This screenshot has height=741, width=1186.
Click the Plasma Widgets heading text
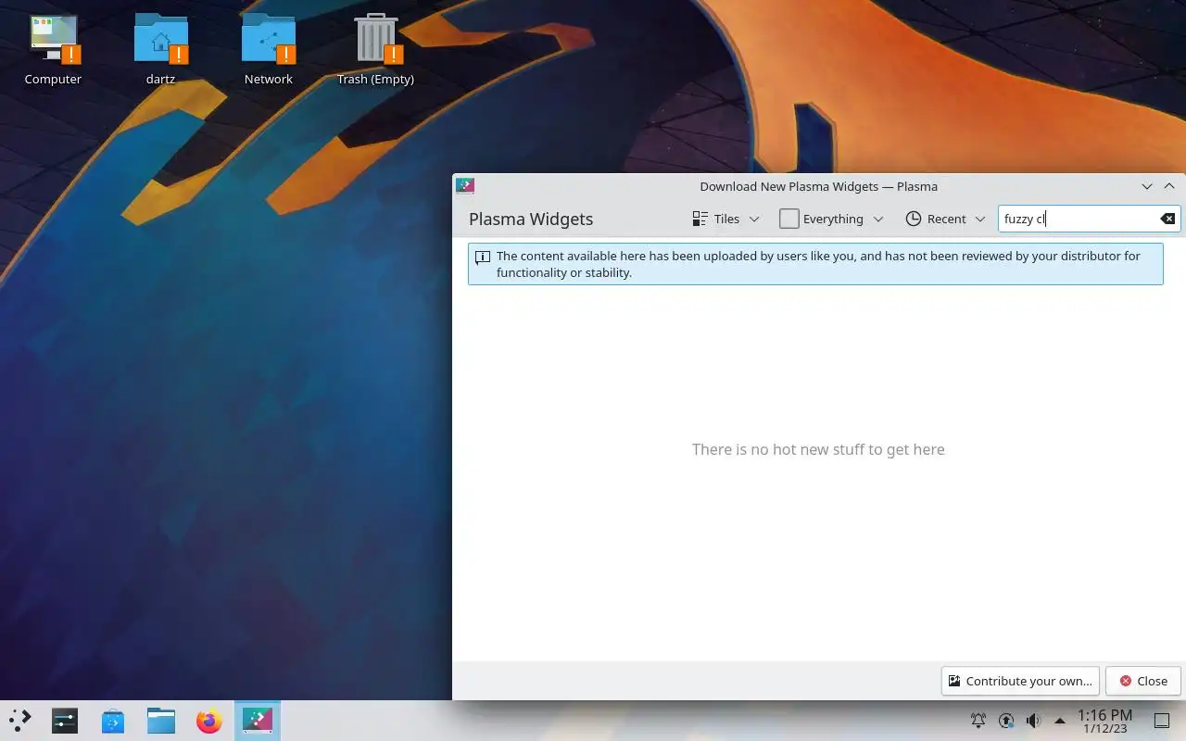(x=531, y=220)
